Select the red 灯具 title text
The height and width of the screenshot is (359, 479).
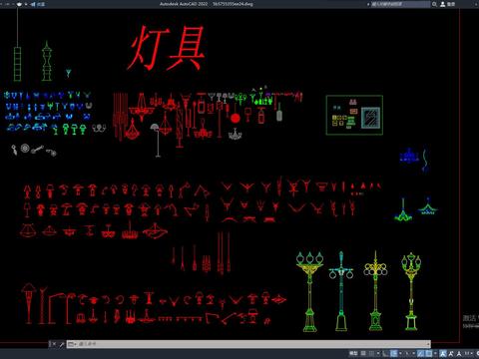(x=167, y=48)
